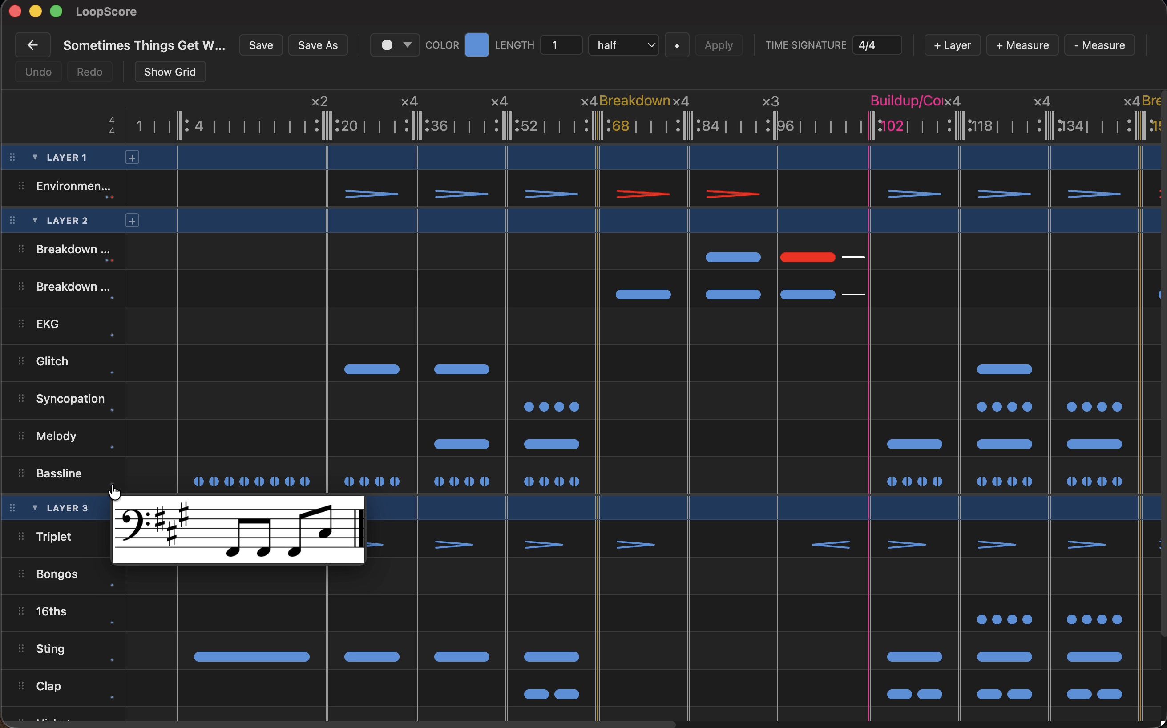The height and width of the screenshot is (728, 1167).
Task: Click the 16ths track drag handle
Action: coord(21,611)
